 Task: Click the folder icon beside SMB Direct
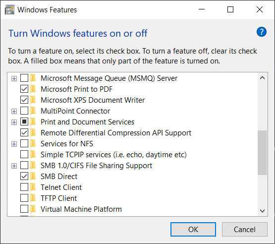pyautogui.click(x=33, y=176)
